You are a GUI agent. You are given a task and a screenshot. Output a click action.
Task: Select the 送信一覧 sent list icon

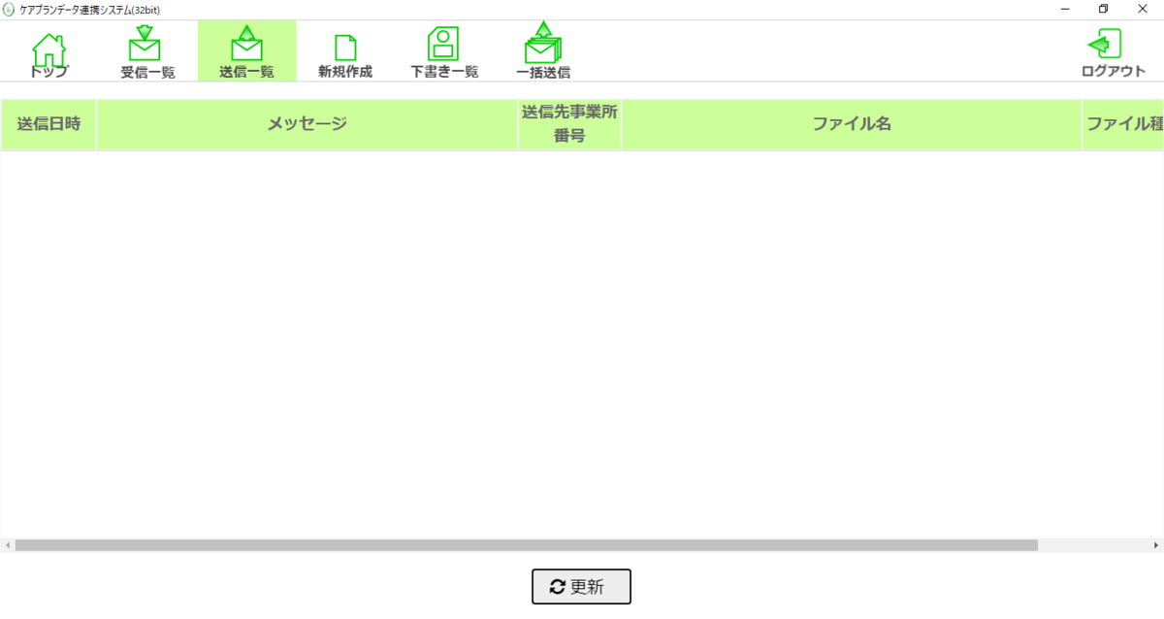[x=246, y=54]
